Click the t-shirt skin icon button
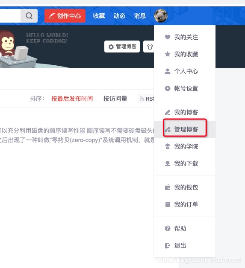The width and height of the screenshot is (245, 268). [149, 47]
